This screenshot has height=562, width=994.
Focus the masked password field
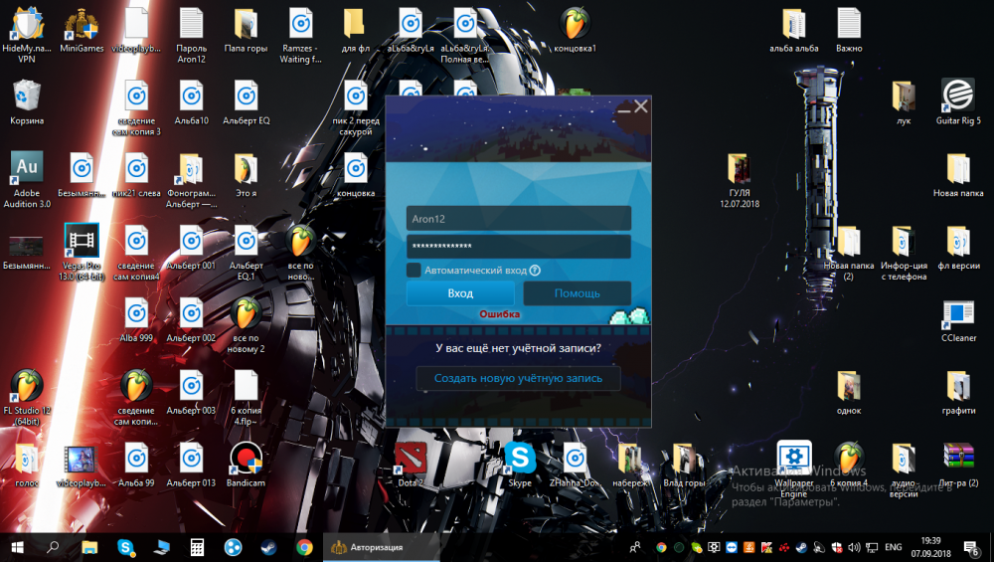pyautogui.click(x=518, y=247)
